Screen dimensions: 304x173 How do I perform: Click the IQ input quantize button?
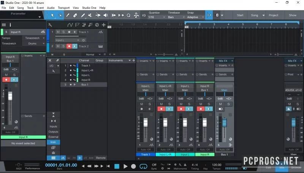point(144,15)
